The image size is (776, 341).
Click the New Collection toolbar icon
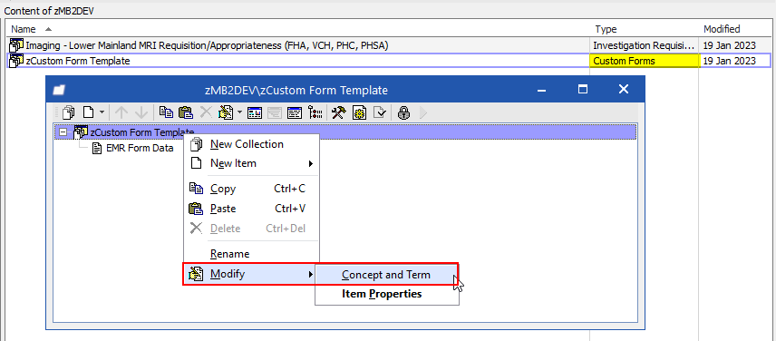[69, 112]
